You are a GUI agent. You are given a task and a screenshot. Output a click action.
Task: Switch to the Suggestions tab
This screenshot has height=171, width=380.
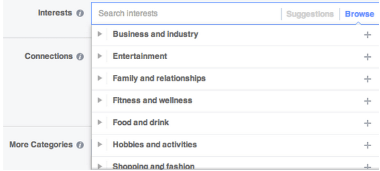tap(310, 14)
